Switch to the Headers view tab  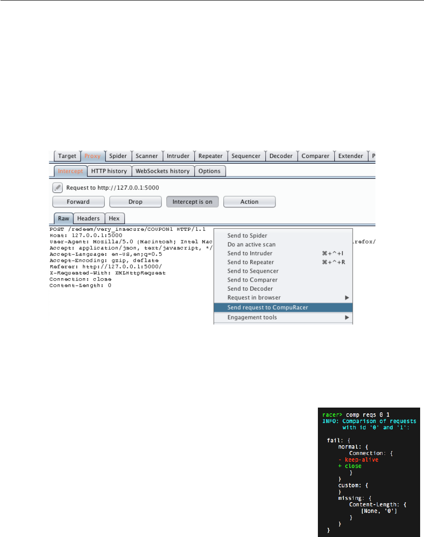(89, 218)
